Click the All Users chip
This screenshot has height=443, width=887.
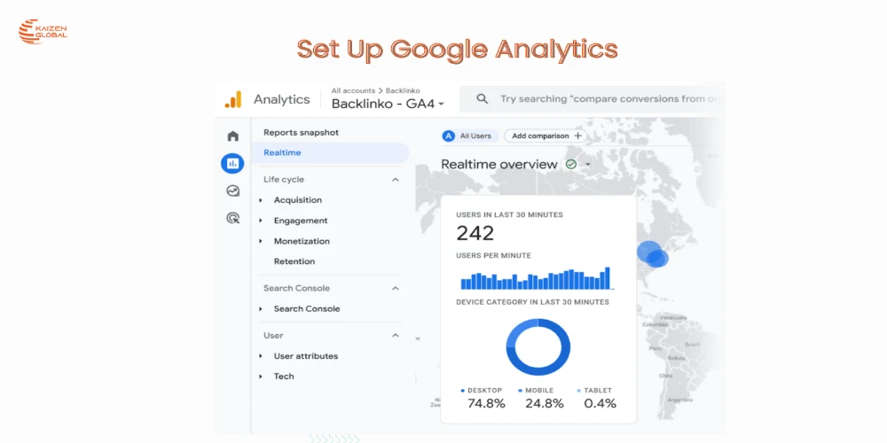pos(469,136)
